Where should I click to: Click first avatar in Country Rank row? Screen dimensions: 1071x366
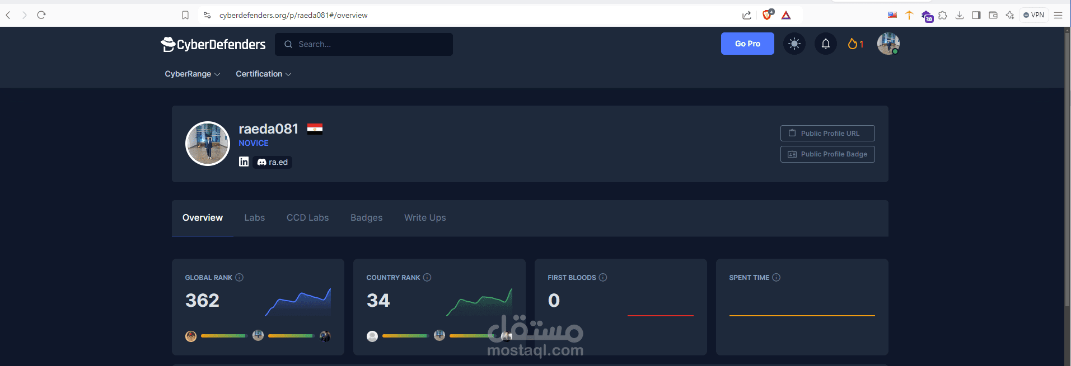pos(372,336)
